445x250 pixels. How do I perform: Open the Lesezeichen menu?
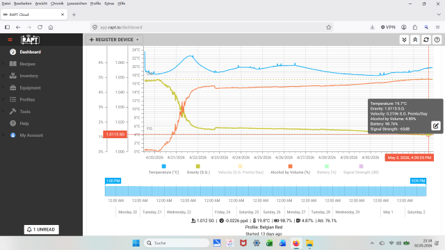pos(77,3)
